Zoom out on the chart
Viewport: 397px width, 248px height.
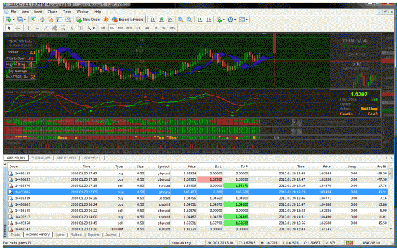[x=189, y=20]
